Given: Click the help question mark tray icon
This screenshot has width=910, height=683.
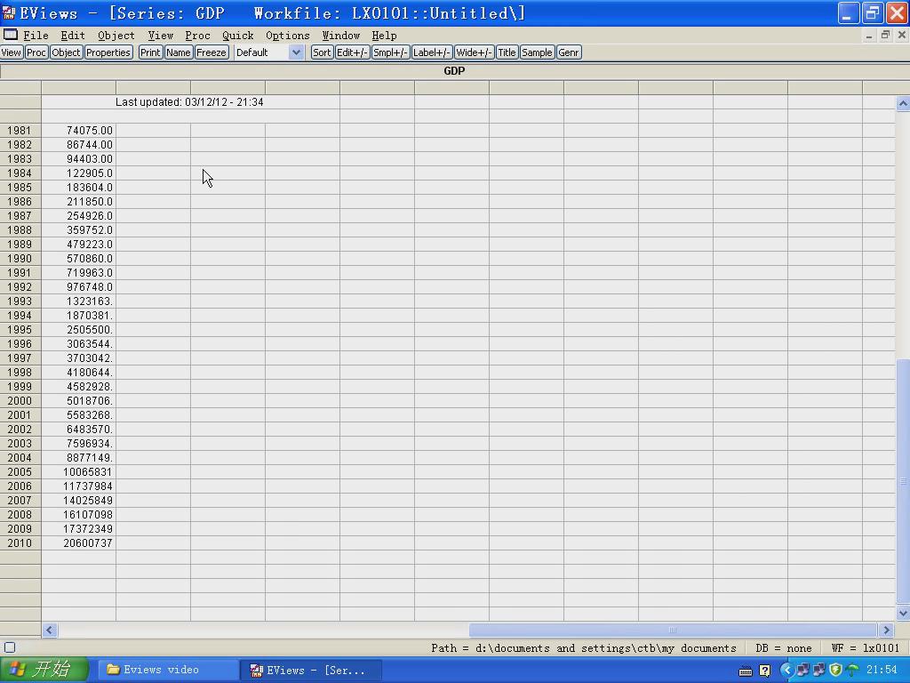Looking at the screenshot, I should coord(764,671).
